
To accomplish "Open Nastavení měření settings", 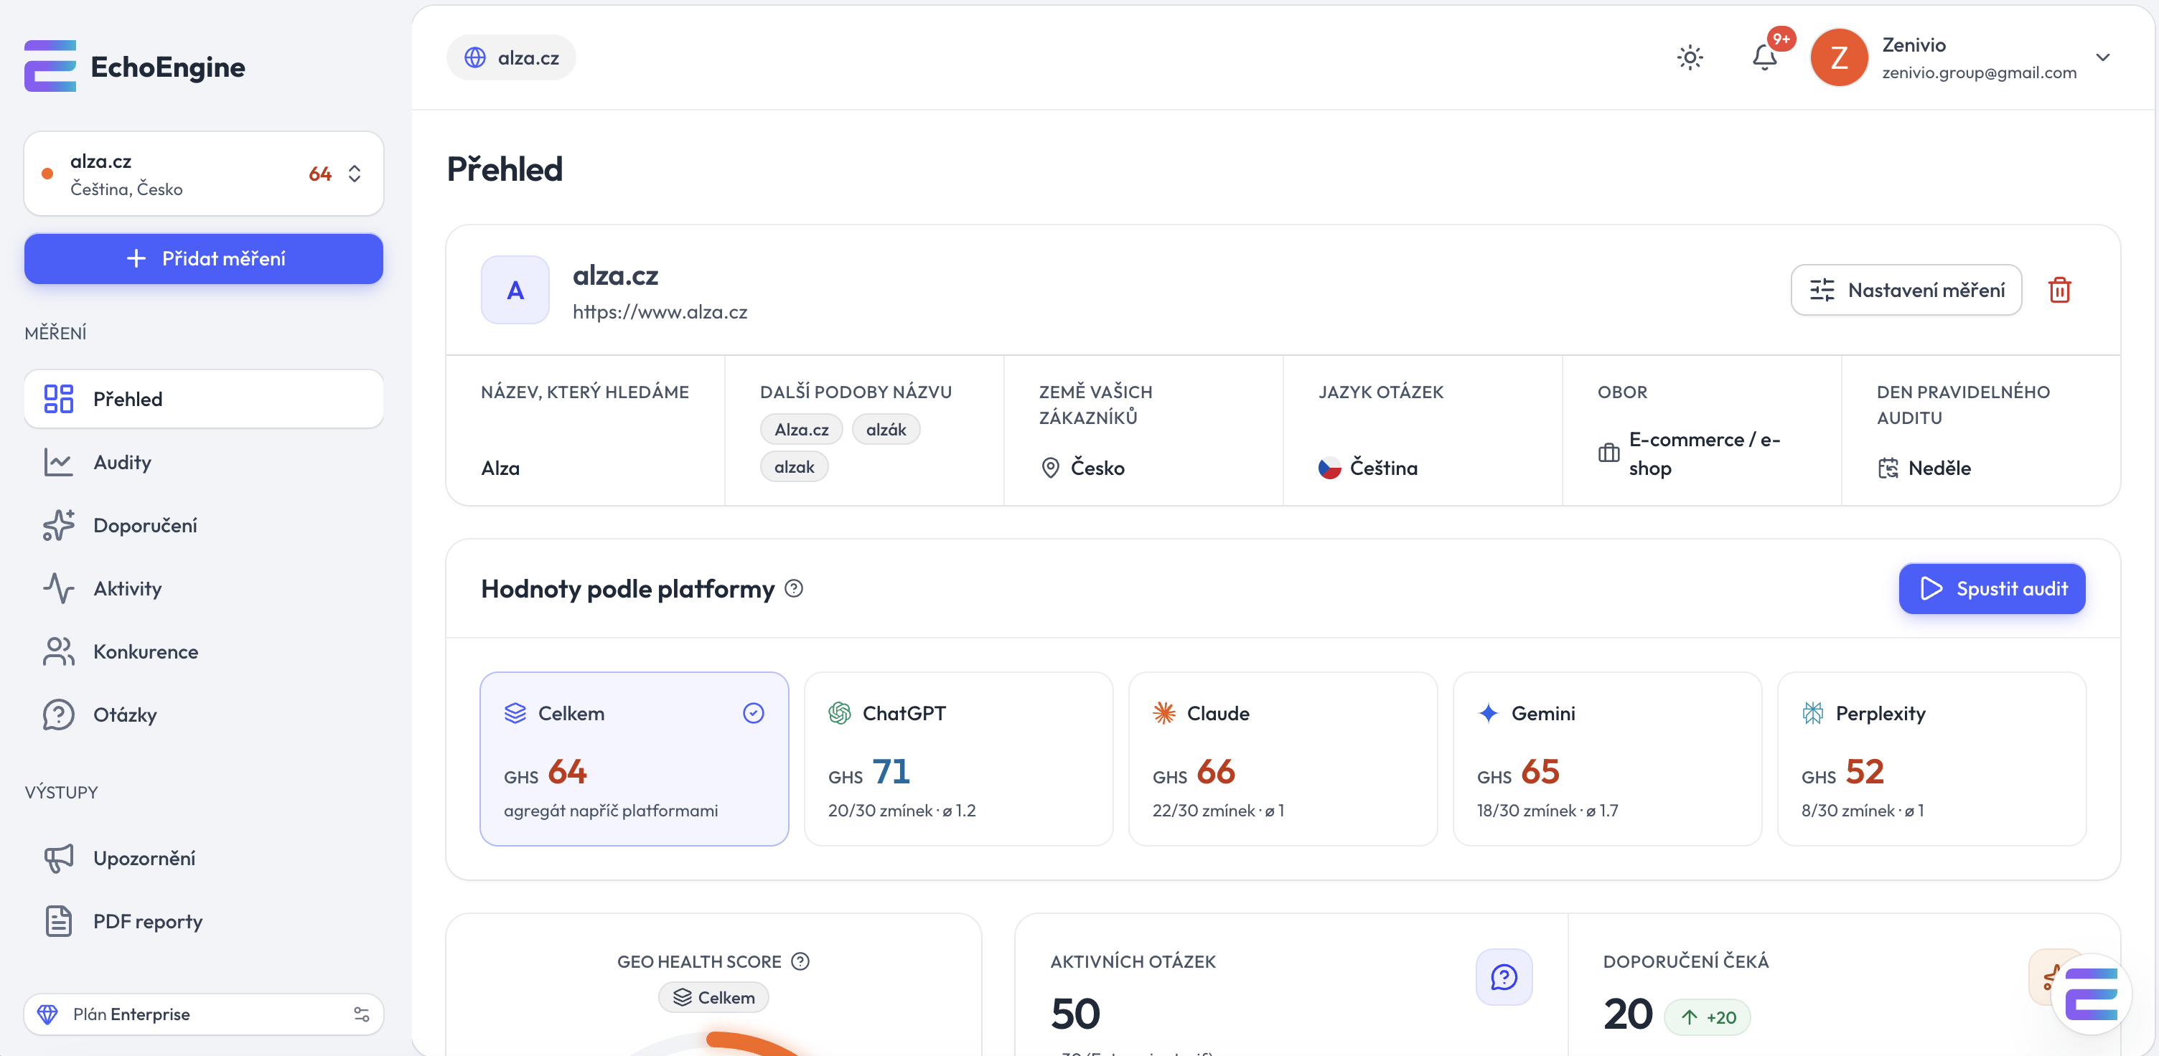I will click(x=1906, y=290).
